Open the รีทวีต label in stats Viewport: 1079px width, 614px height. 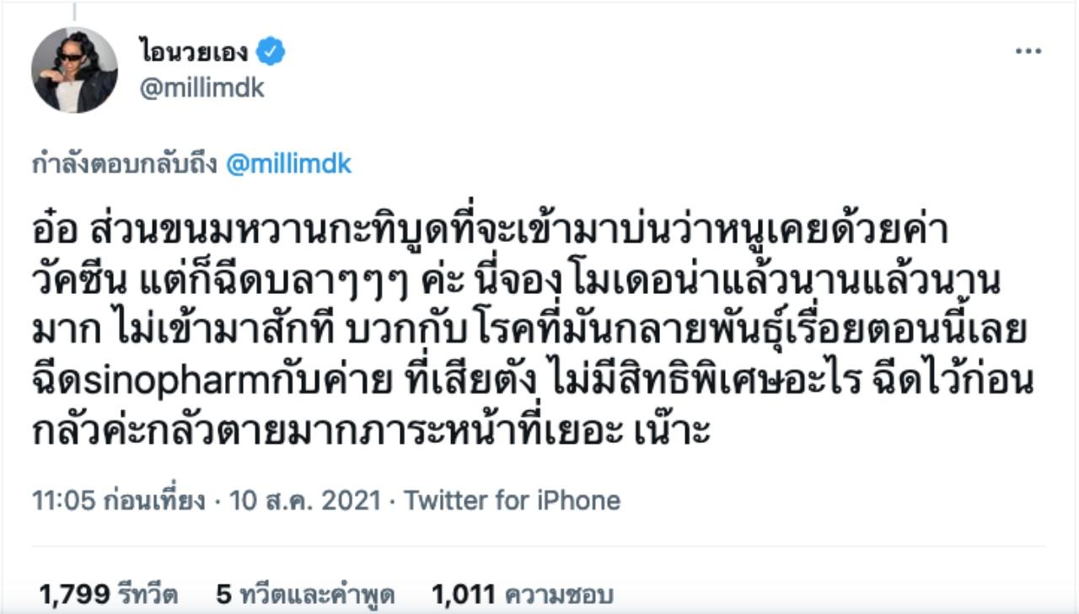tap(148, 595)
